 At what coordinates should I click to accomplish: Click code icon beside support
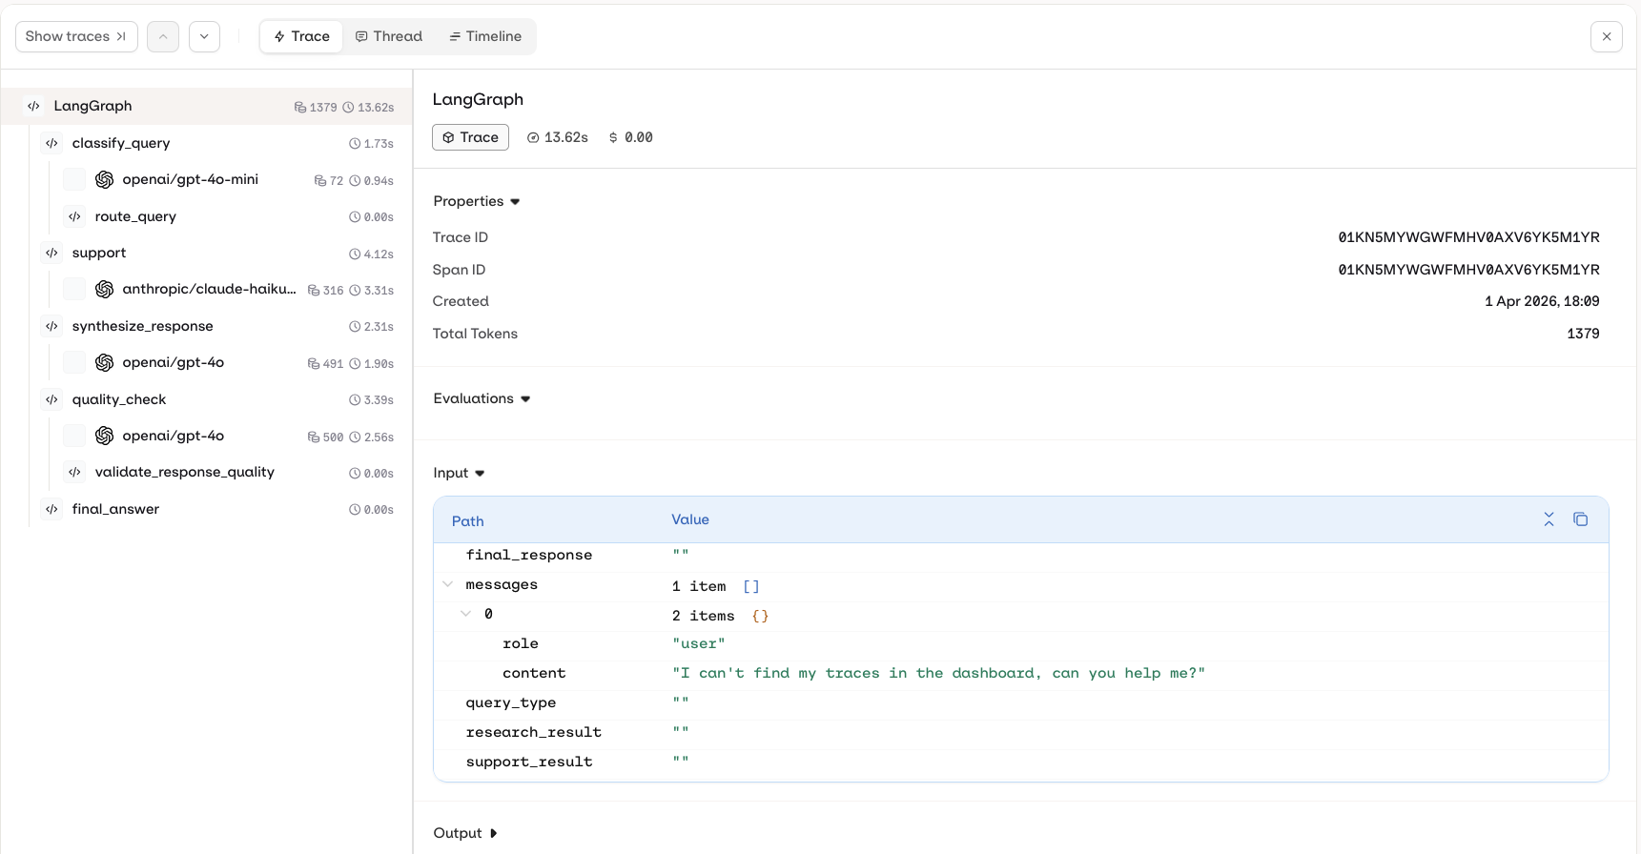tap(51, 253)
